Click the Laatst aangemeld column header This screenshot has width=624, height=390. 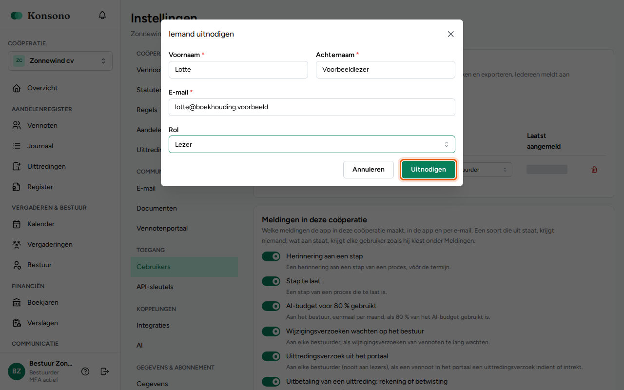click(x=544, y=141)
